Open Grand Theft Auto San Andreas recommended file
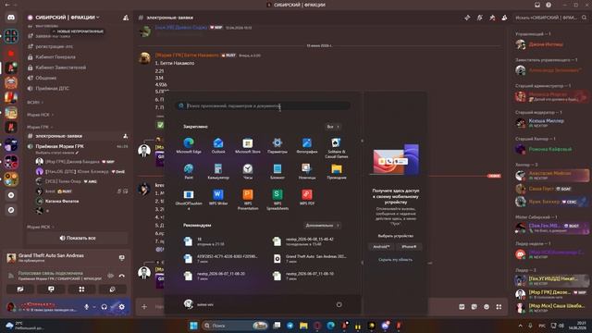The image size is (592, 333). [x=310, y=259]
